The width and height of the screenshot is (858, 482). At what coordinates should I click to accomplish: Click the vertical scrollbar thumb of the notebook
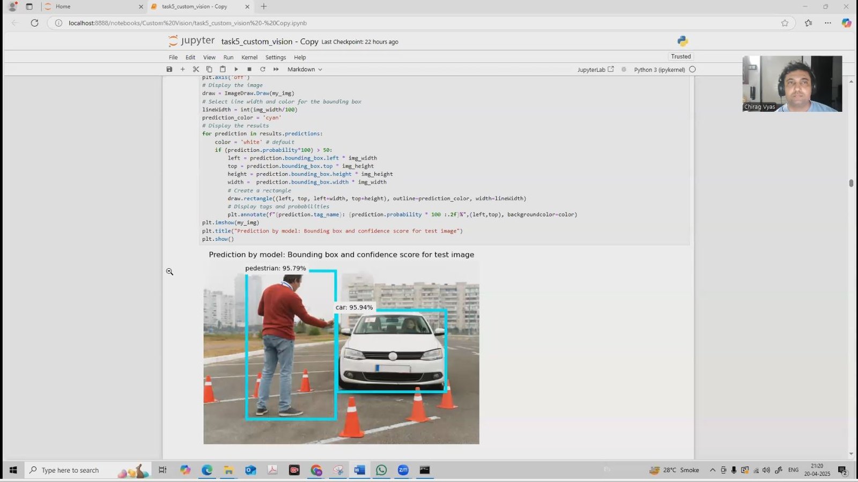click(851, 183)
